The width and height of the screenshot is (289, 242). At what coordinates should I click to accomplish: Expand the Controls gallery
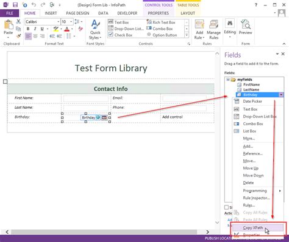(187, 35)
